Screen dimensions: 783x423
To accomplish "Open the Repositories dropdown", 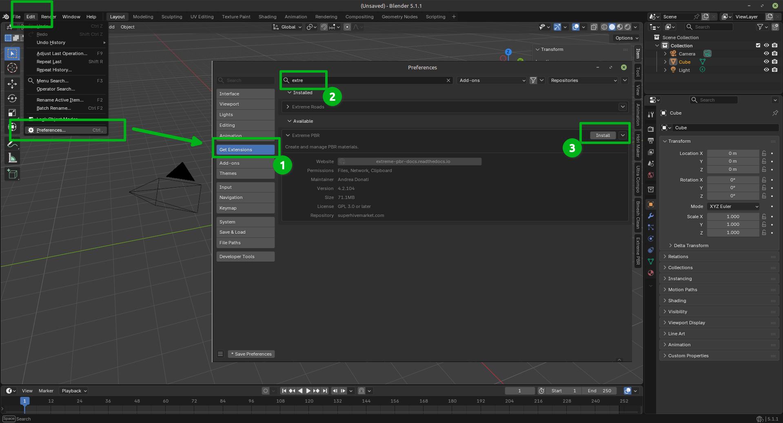I will [x=583, y=80].
